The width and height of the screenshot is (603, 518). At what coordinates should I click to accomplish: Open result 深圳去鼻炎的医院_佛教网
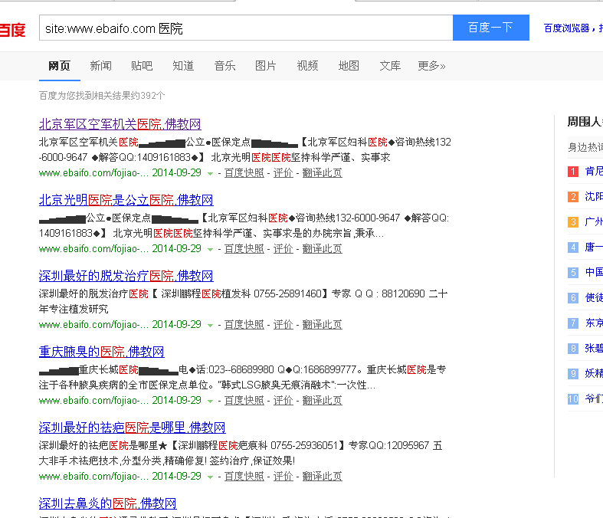pyautogui.click(x=108, y=503)
